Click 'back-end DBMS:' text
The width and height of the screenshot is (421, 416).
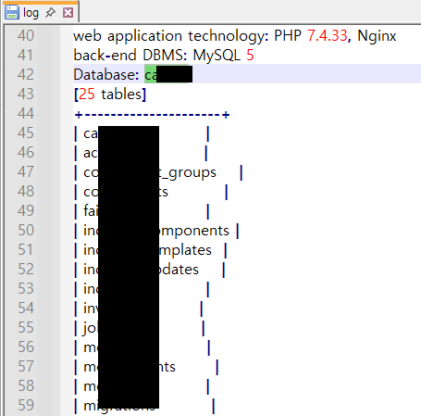(130, 56)
